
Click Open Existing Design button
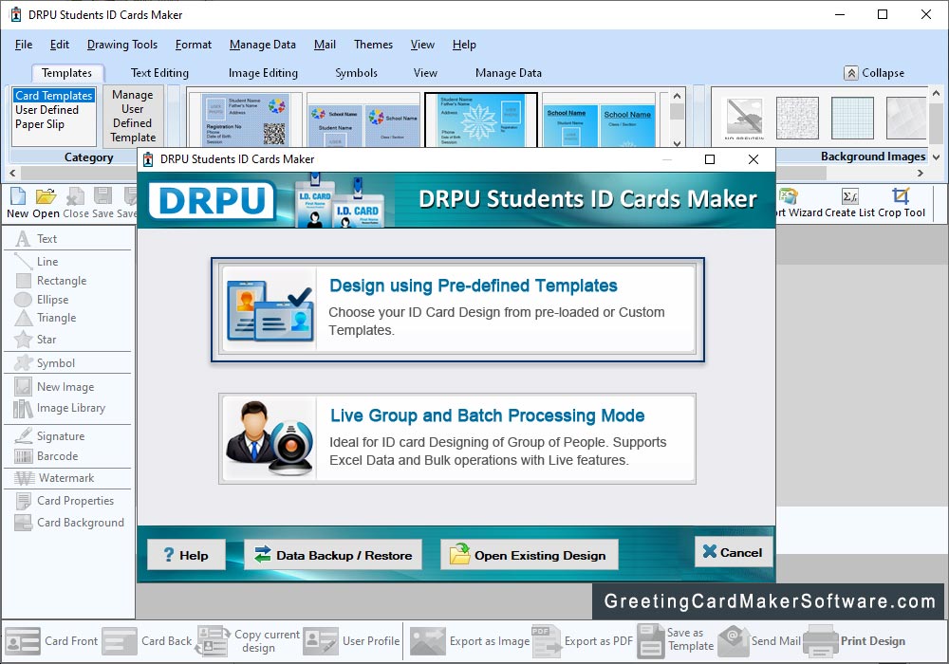[x=530, y=555]
